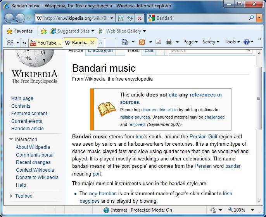This screenshot has height=217, width=266.
Task: Open the Contact Wikipedia link
Action: pos(35,170)
